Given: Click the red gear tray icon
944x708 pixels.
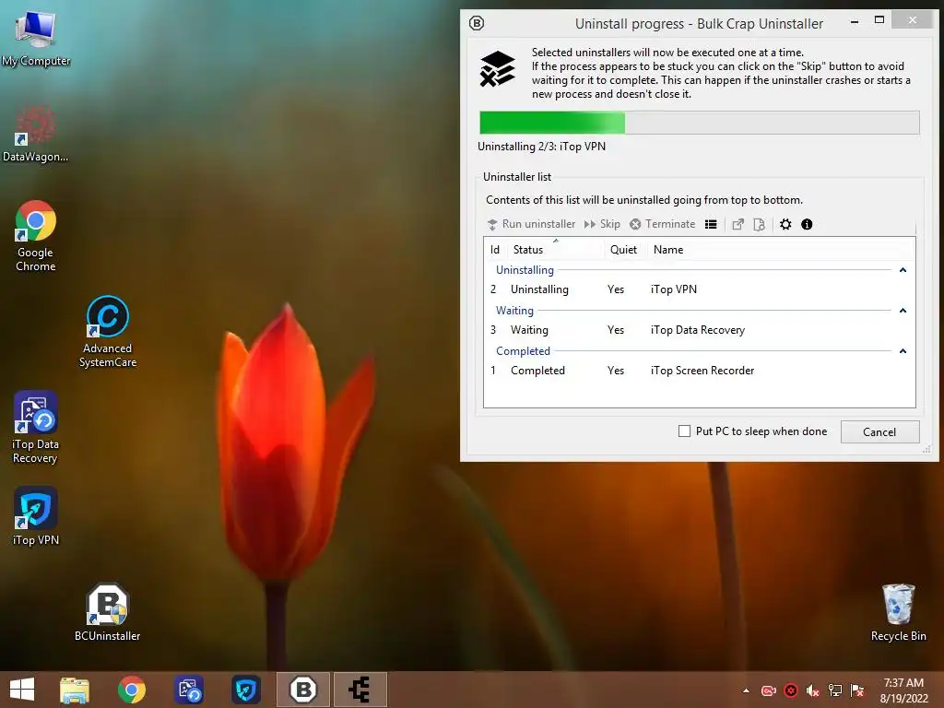Looking at the screenshot, I should [791, 690].
